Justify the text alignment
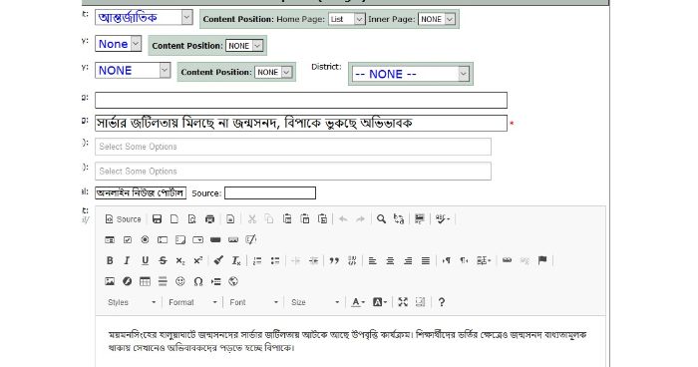 tap(426, 261)
